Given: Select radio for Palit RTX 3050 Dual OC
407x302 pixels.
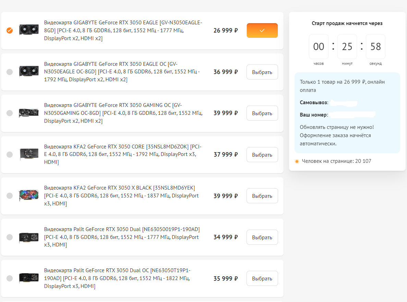Looking at the screenshot, I should click(10, 278).
